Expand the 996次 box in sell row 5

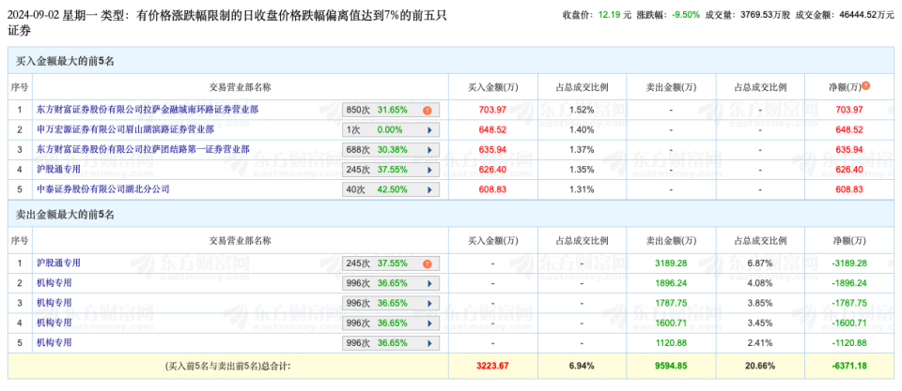[391, 342]
